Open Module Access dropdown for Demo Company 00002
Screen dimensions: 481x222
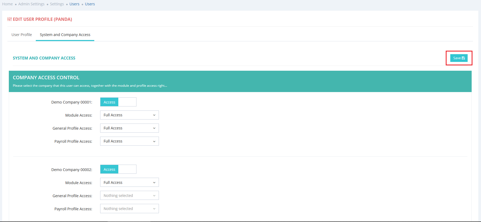(x=129, y=183)
